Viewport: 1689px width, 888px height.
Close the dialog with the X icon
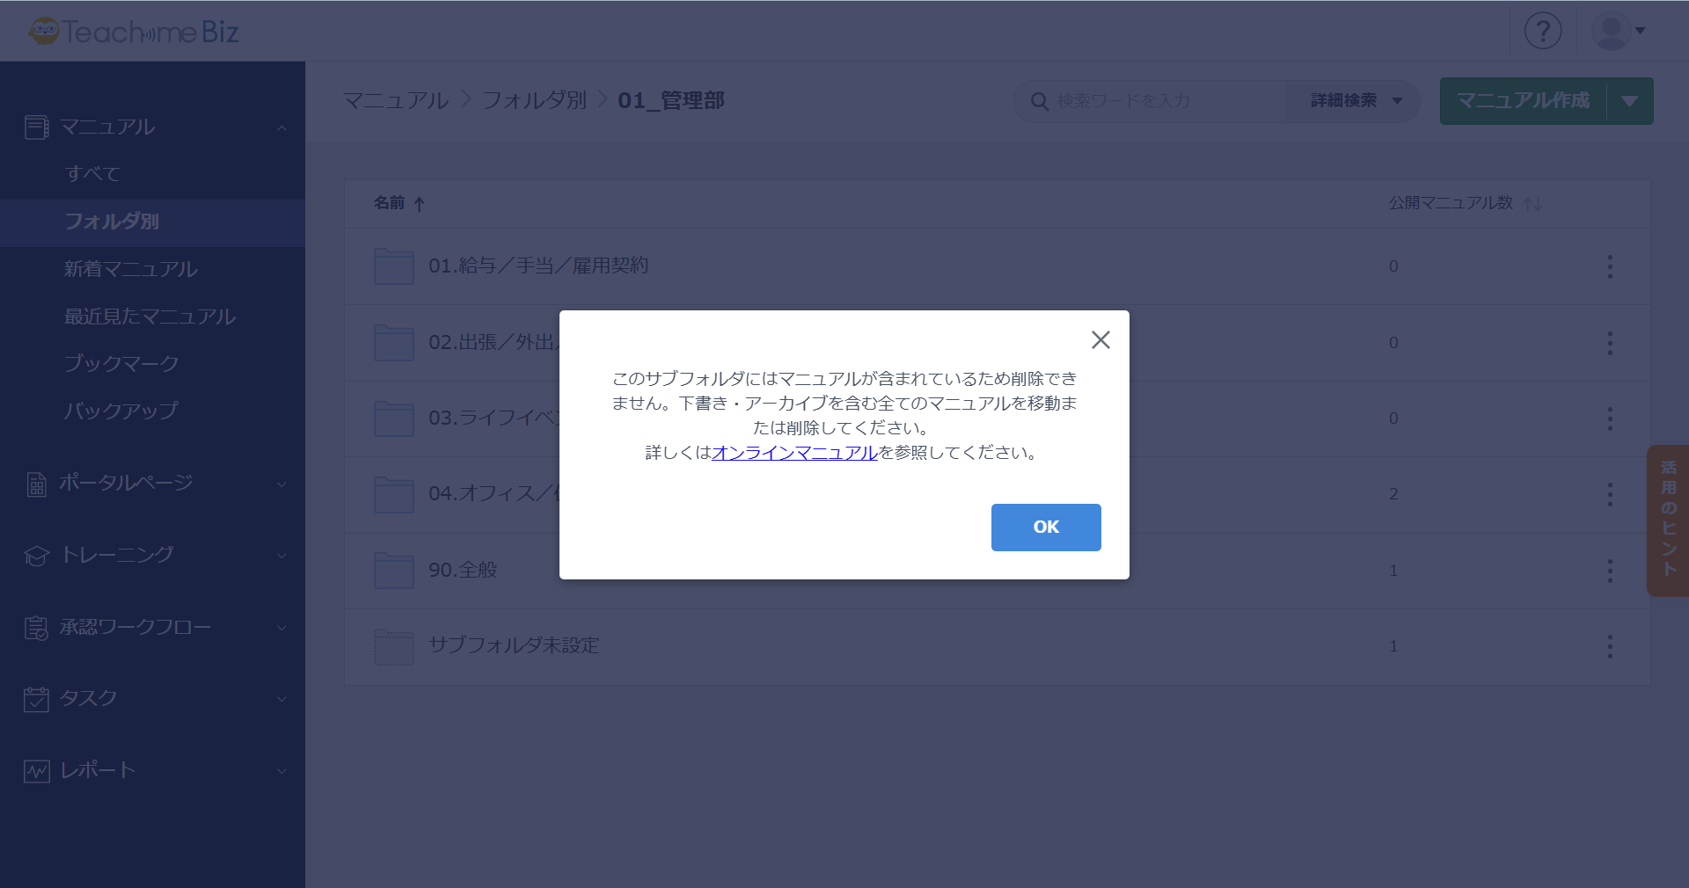[x=1100, y=340]
